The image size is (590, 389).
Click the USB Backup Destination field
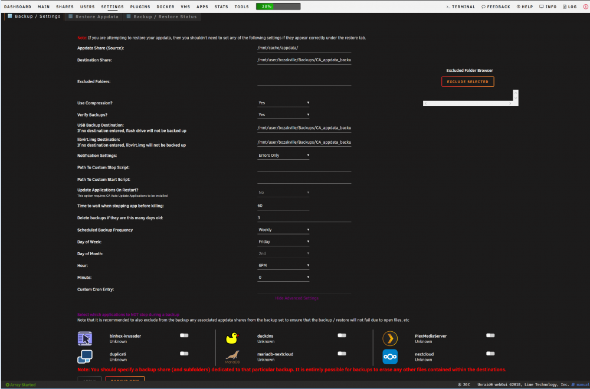click(x=304, y=128)
